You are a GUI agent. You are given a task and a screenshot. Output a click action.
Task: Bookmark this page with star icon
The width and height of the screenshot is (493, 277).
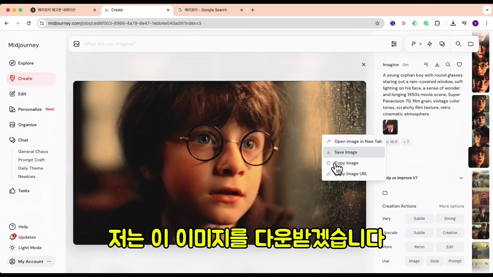pos(377,23)
